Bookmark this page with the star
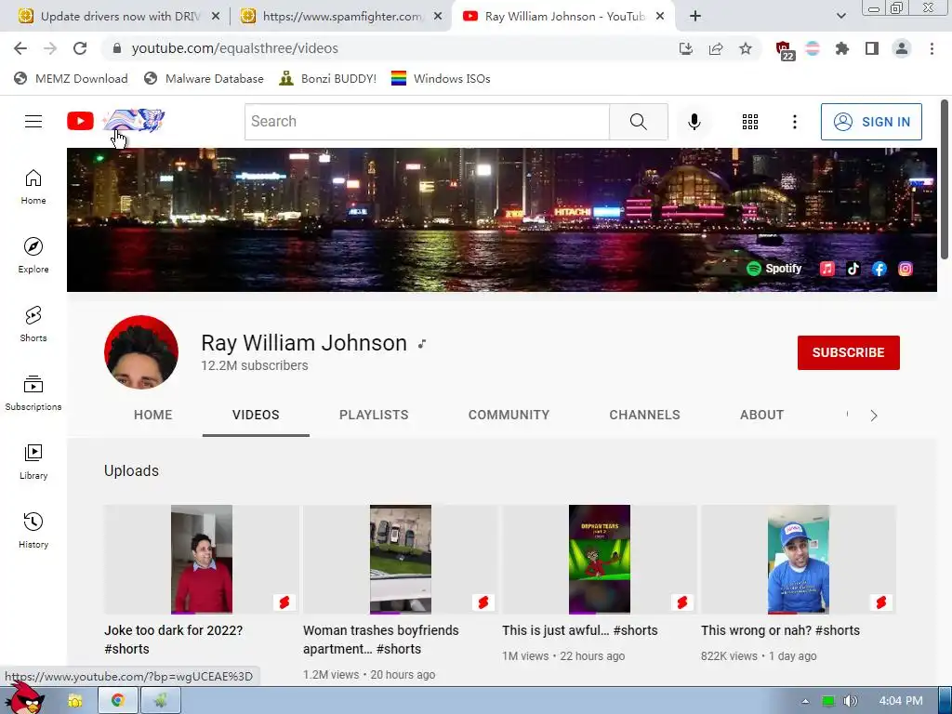 (746, 48)
